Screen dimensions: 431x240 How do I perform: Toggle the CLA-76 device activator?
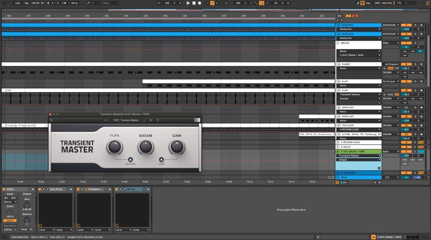[40, 189]
